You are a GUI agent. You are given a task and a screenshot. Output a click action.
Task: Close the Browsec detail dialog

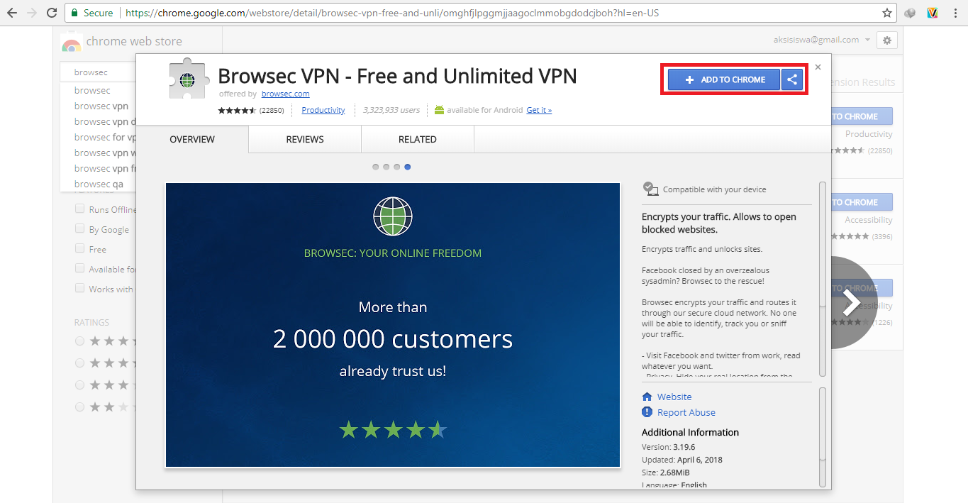pos(818,67)
